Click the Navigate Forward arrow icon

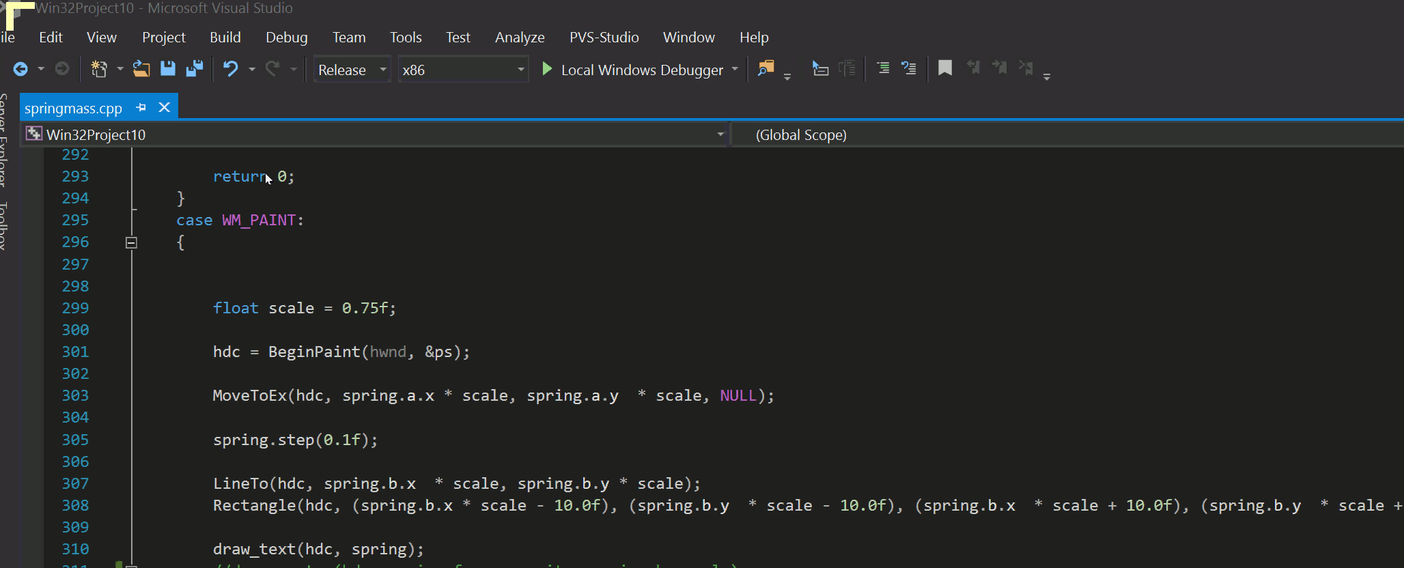click(x=62, y=69)
